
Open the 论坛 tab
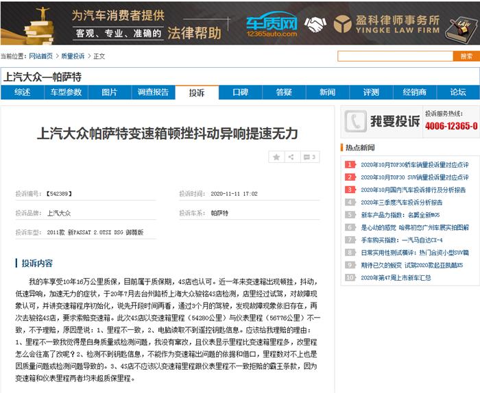458,92
